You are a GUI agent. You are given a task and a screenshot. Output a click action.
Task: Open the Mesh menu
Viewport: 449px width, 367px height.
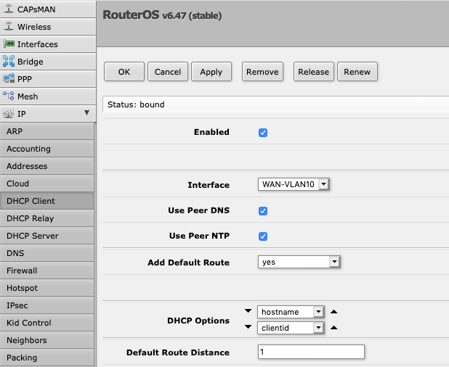pos(48,96)
